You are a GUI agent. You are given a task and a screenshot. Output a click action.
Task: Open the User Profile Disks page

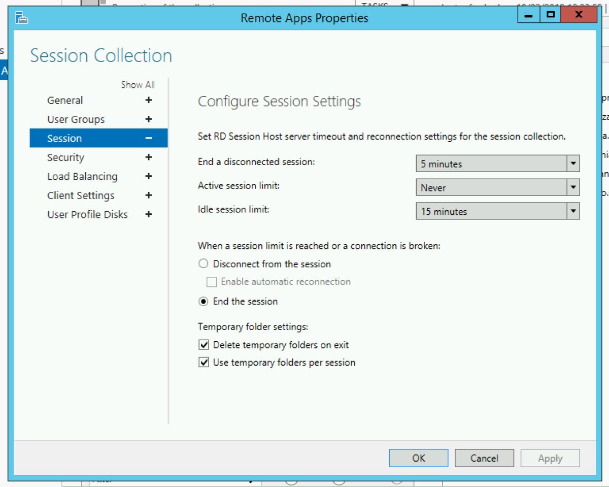click(x=87, y=215)
